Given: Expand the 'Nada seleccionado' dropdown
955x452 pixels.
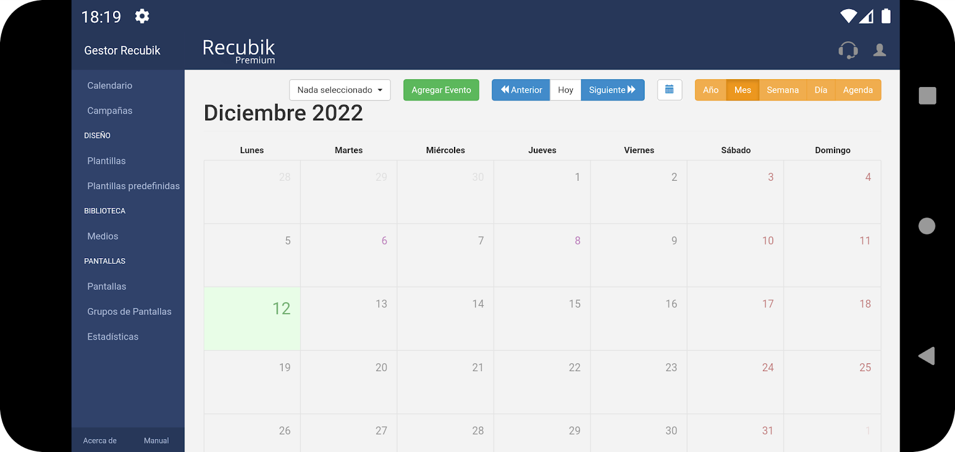Looking at the screenshot, I should tap(340, 90).
